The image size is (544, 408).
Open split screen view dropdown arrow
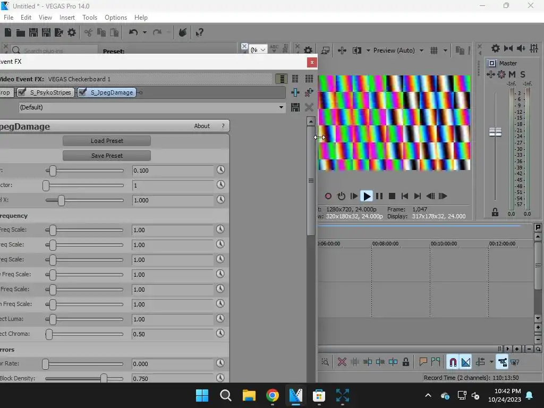pyautogui.click(x=368, y=50)
